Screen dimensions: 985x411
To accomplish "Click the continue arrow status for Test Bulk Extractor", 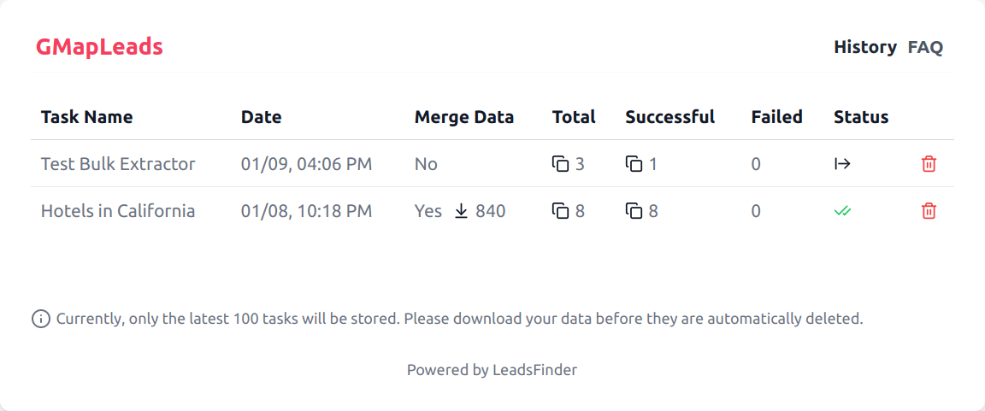I will click(x=842, y=164).
